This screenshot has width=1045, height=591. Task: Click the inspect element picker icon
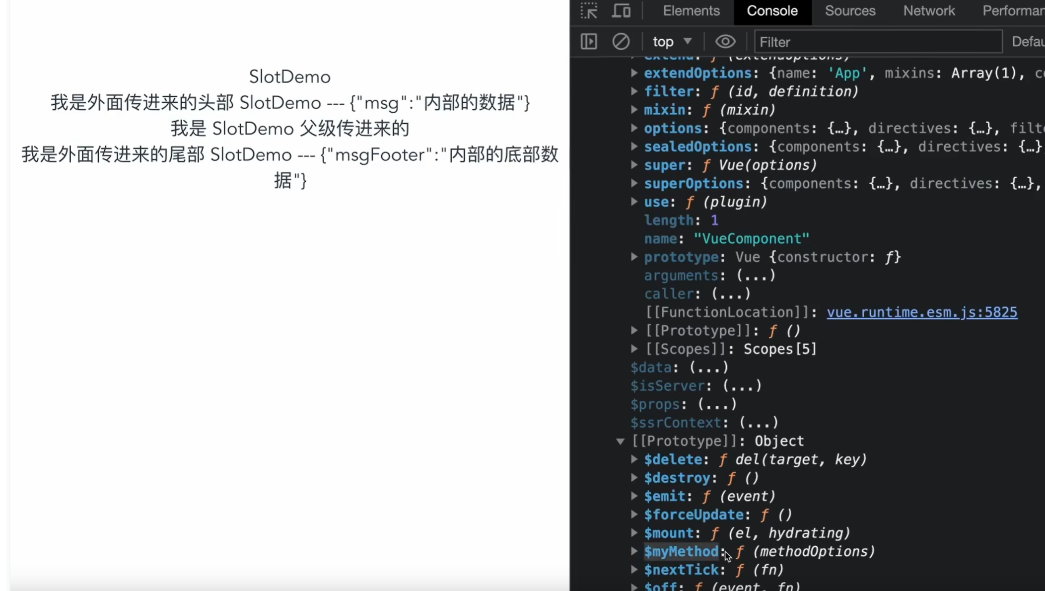point(589,11)
